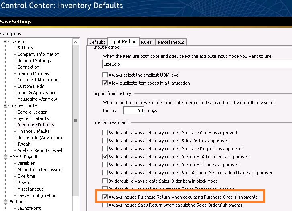The height and width of the screenshot is (211, 292).
Task: Collapse the Business Suite tree node
Action: pyautogui.click(x=6, y=105)
